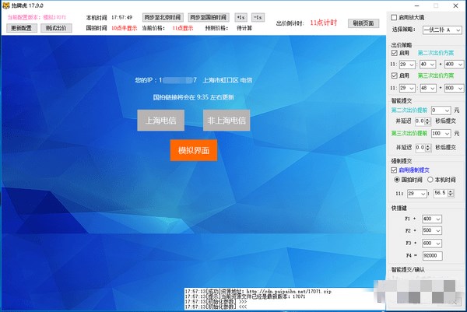
Task: Click the 国拍链接将会在 9:35 左右更新 notice
Action: [194, 97]
